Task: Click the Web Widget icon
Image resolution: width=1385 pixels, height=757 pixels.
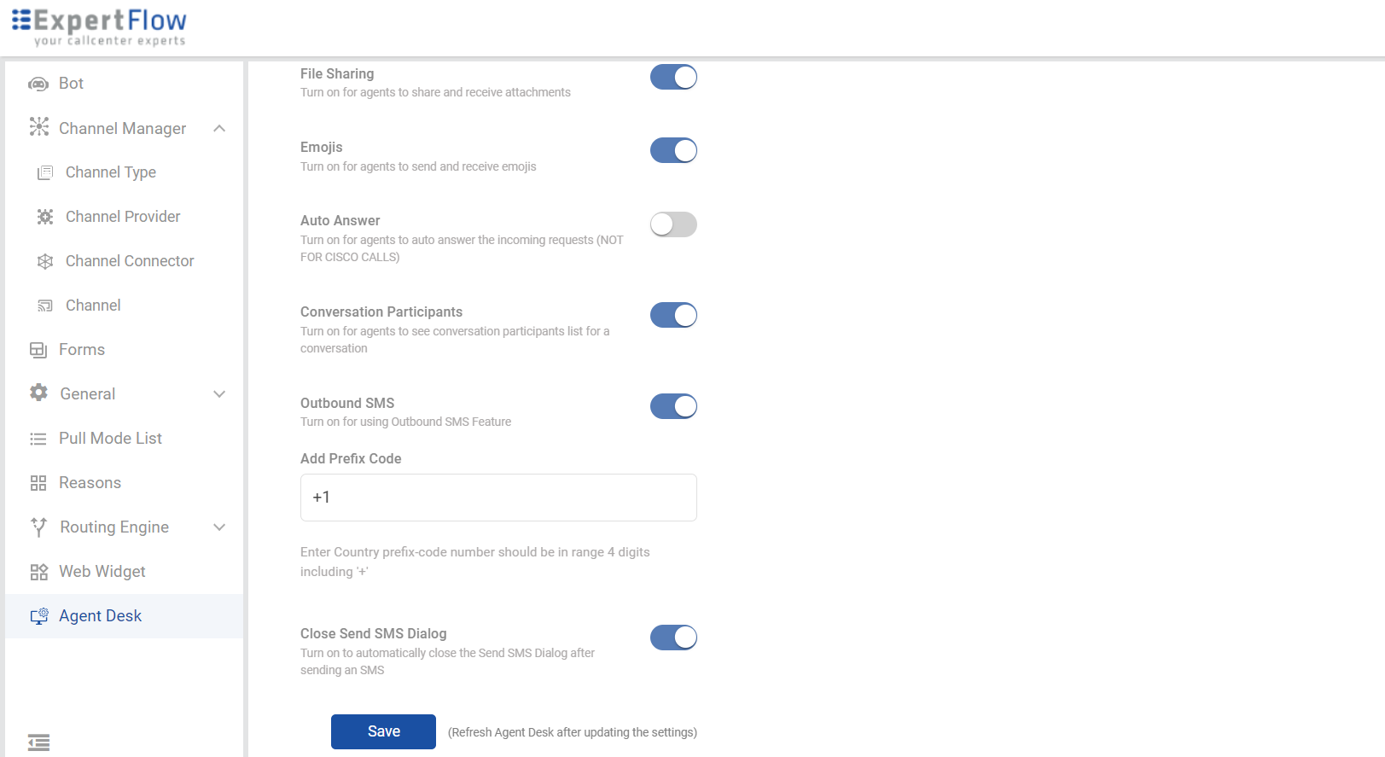Action: (38, 571)
